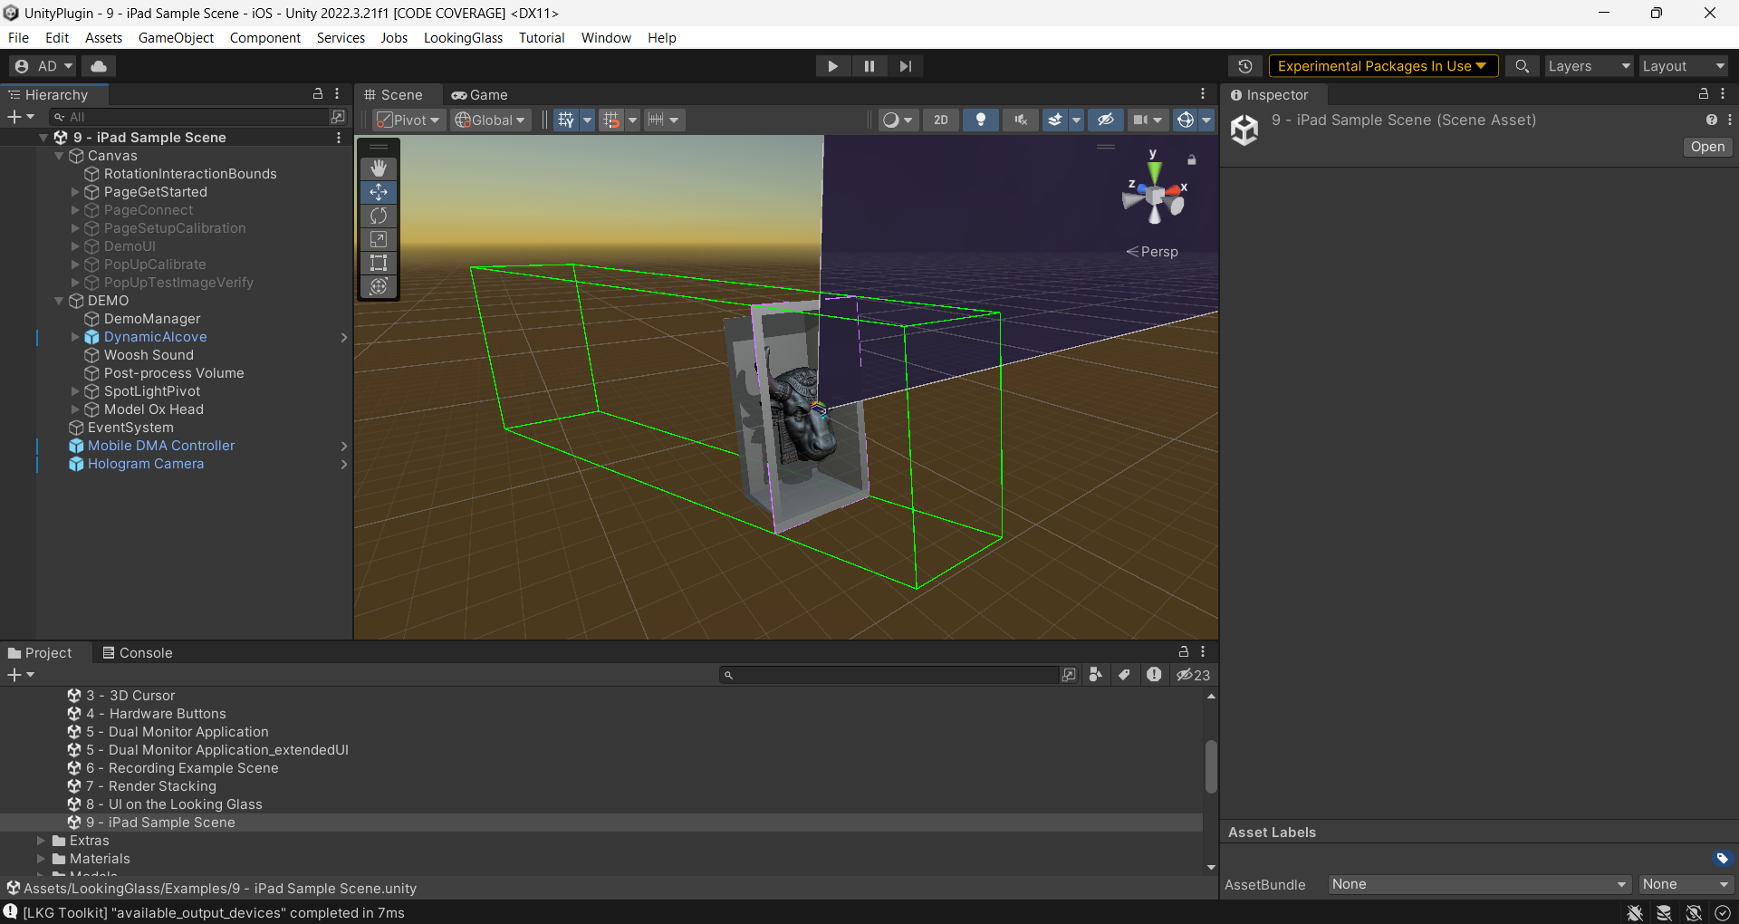
Task: Switch to the Game tab
Action: coord(480,95)
